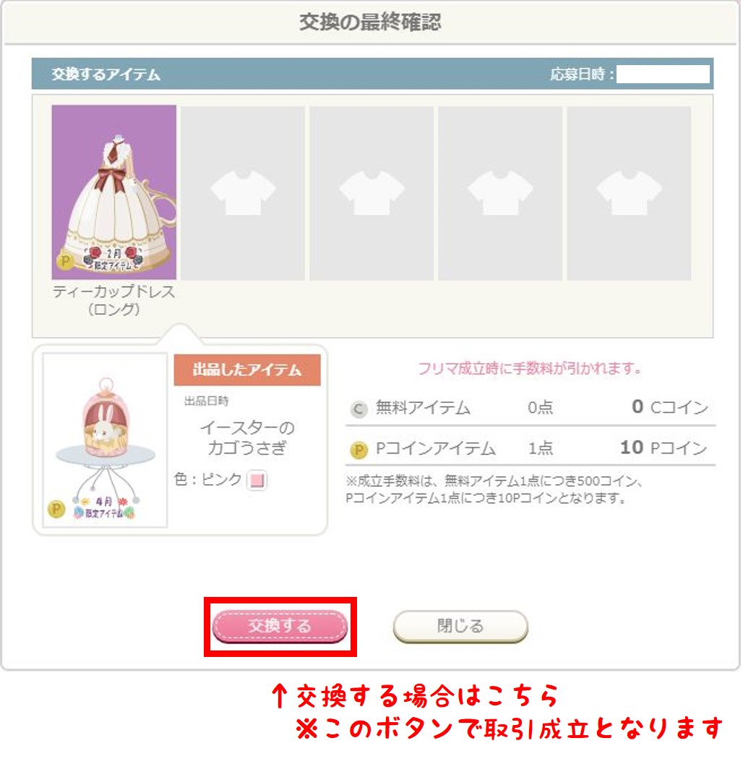Click the 出品したアイテム orange header
Screen dimensions: 743x759
click(248, 370)
